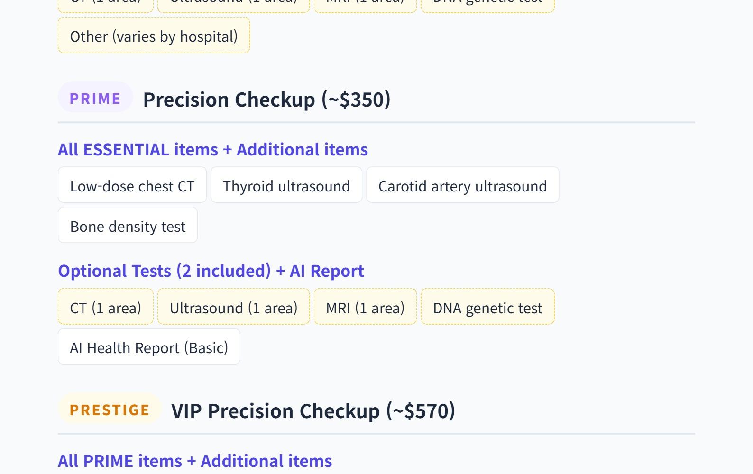Click Carotid artery ultrasound chip
753x474 pixels.
pos(462,186)
